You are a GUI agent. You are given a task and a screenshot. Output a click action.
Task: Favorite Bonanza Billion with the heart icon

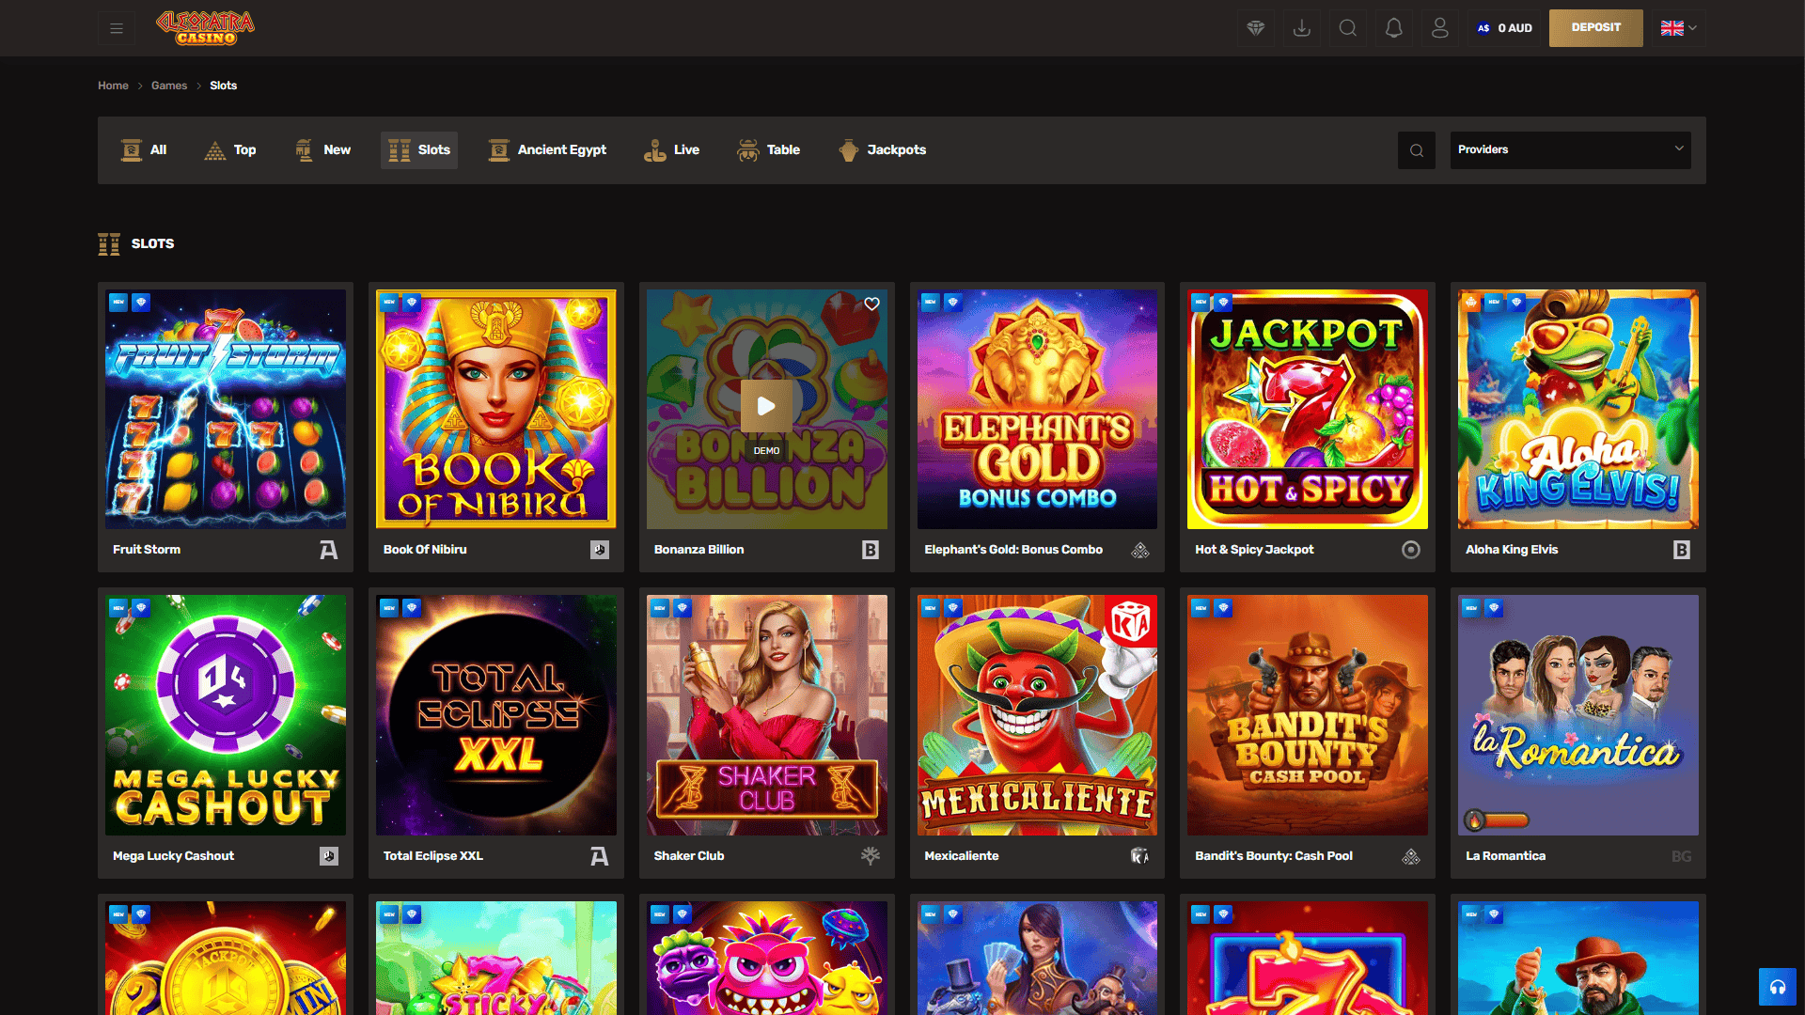[x=871, y=304]
